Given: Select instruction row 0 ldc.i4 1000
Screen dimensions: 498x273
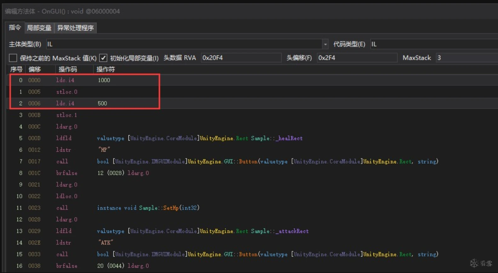Looking at the screenshot, I should coord(65,80).
